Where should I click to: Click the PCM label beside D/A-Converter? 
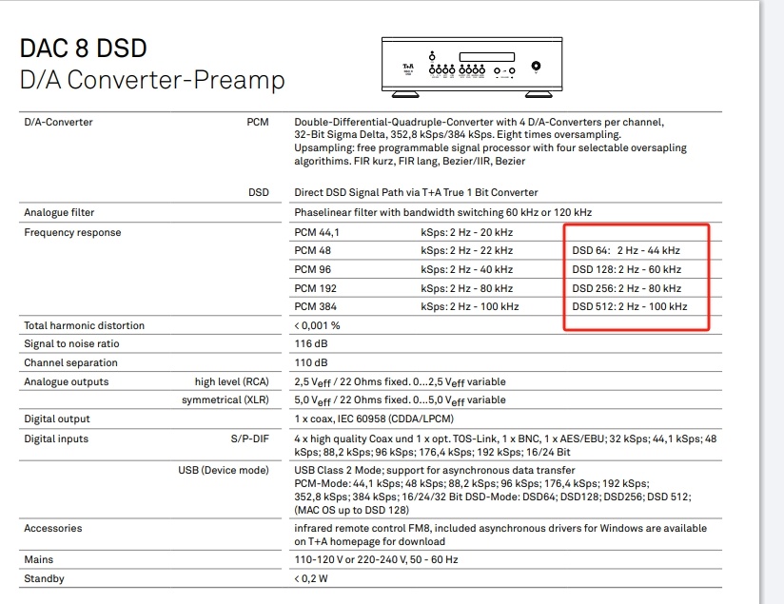[258, 122]
